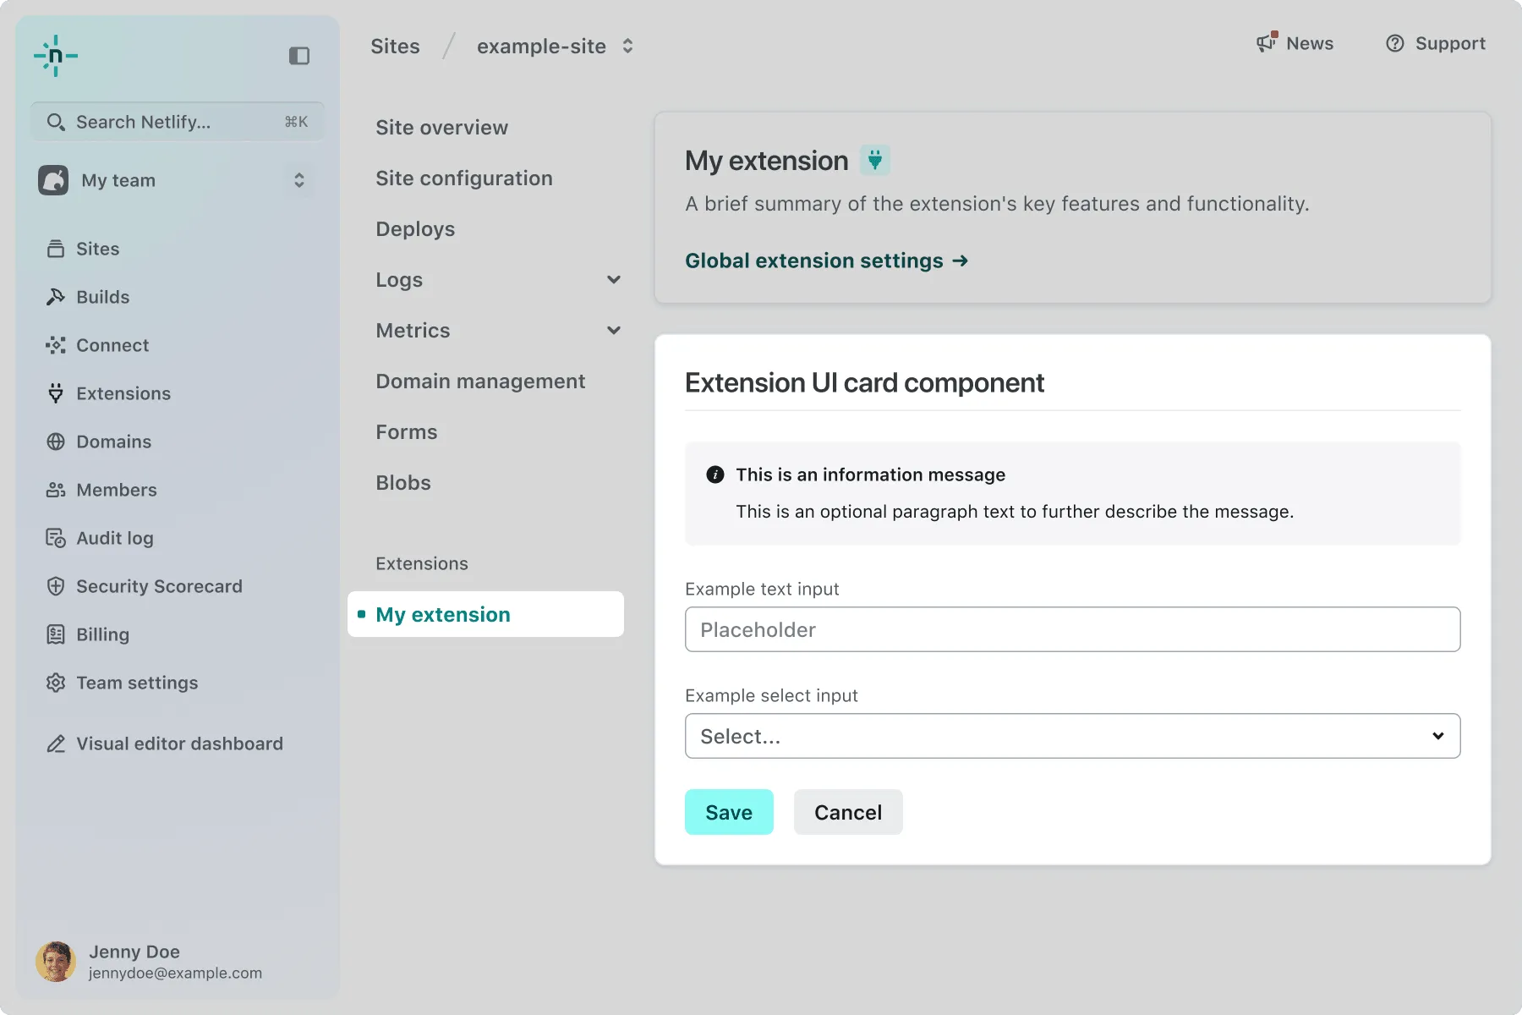
Task: Open Audit log in sidebar
Action: 114,538
